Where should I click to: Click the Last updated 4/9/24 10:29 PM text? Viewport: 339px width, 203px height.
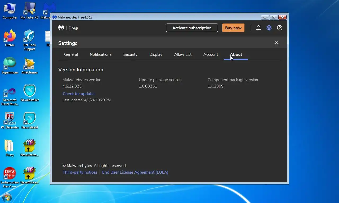[x=87, y=100]
